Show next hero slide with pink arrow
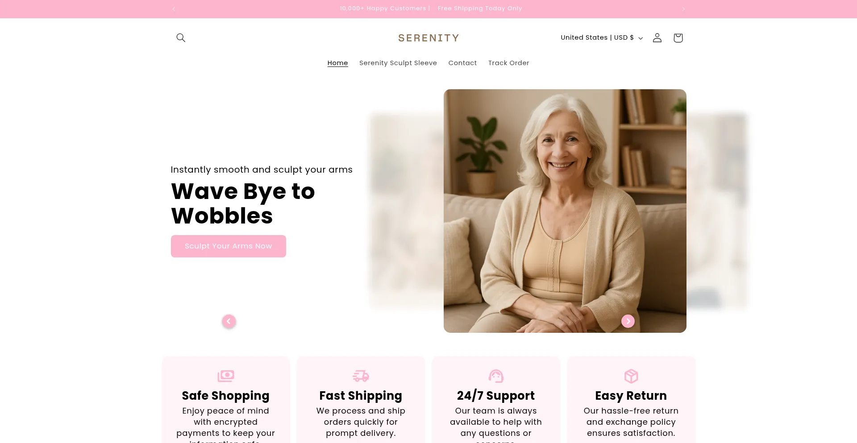 point(628,321)
